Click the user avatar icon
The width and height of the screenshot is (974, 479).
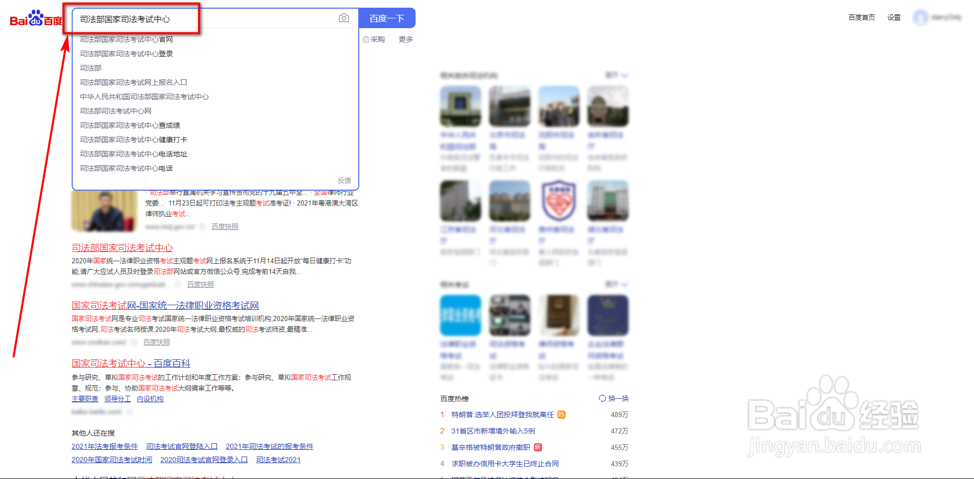click(921, 18)
